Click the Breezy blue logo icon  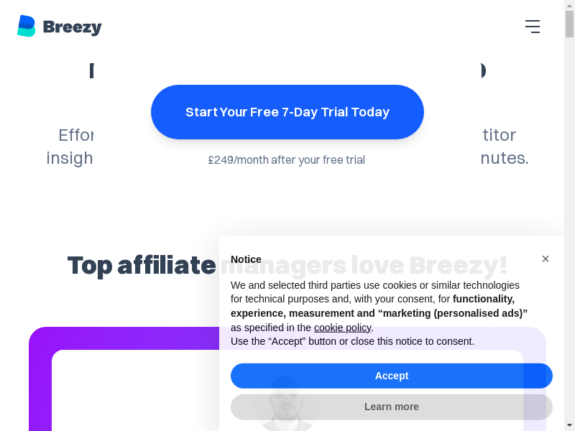[26, 26]
